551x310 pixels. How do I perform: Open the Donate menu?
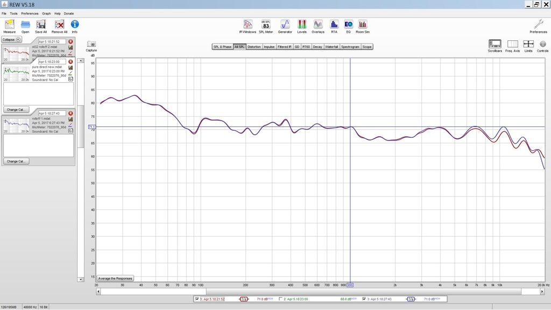tap(68, 13)
